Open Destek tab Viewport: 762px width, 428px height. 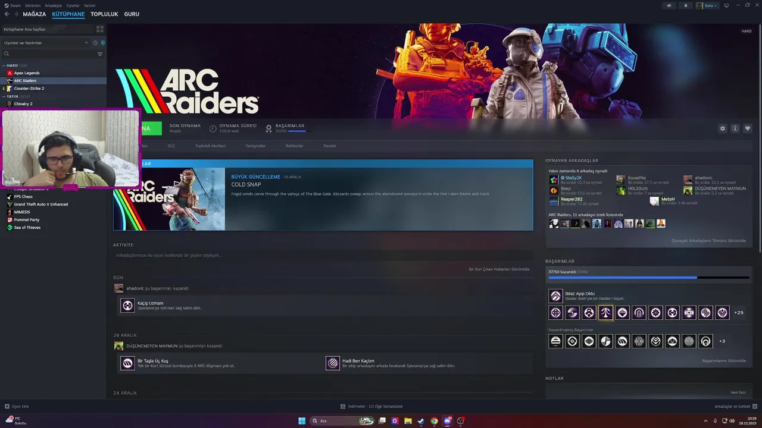click(x=330, y=146)
